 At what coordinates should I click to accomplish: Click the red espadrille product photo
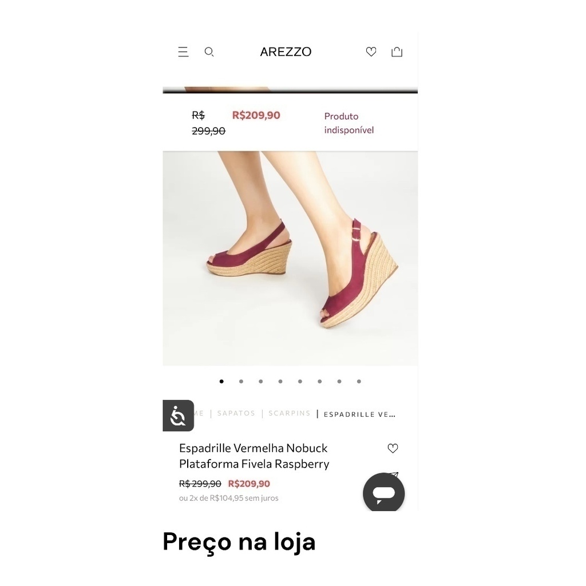click(290, 258)
